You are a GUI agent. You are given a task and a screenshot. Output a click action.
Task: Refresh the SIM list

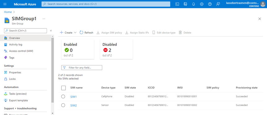point(86,32)
